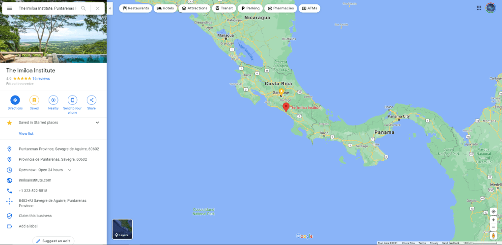The width and height of the screenshot is (502, 245).
Task: Clear search with the X button
Action: coord(98,8)
